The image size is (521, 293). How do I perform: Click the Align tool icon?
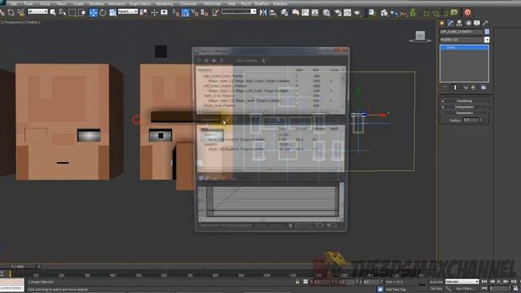(x=274, y=13)
